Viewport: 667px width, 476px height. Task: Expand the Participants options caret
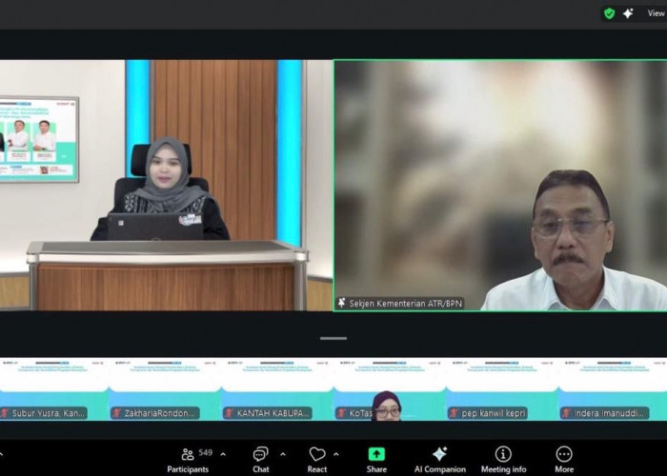tap(223, 454)
